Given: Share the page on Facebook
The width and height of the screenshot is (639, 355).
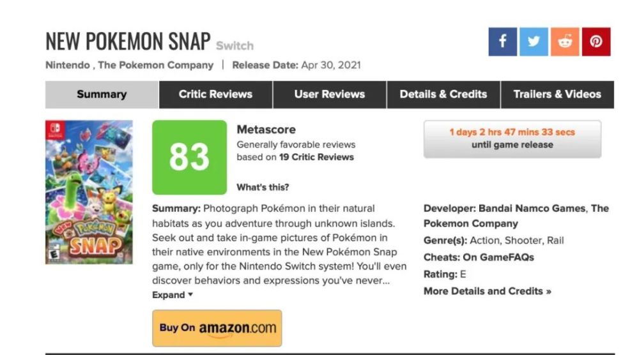Looking at the screenshot, I should point(502,42).
